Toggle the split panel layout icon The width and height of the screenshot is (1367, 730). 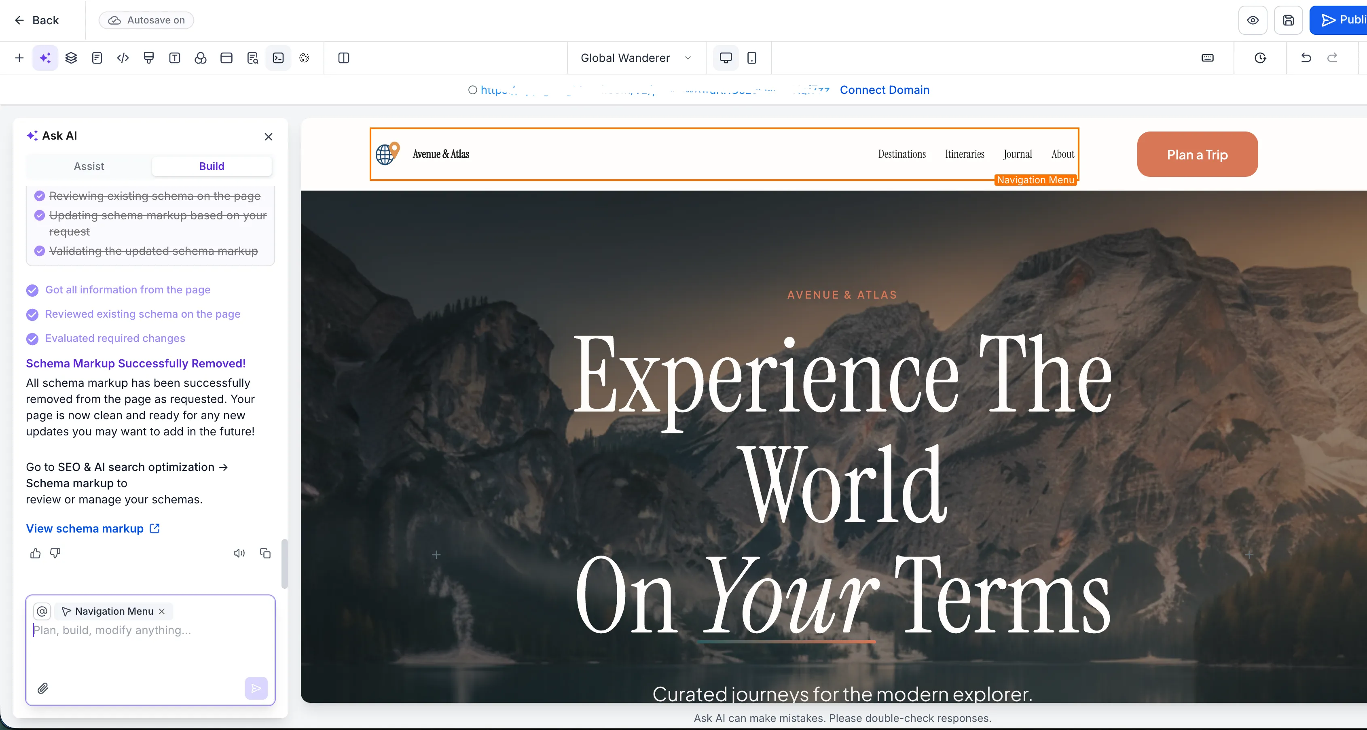[x=343, y=58]
